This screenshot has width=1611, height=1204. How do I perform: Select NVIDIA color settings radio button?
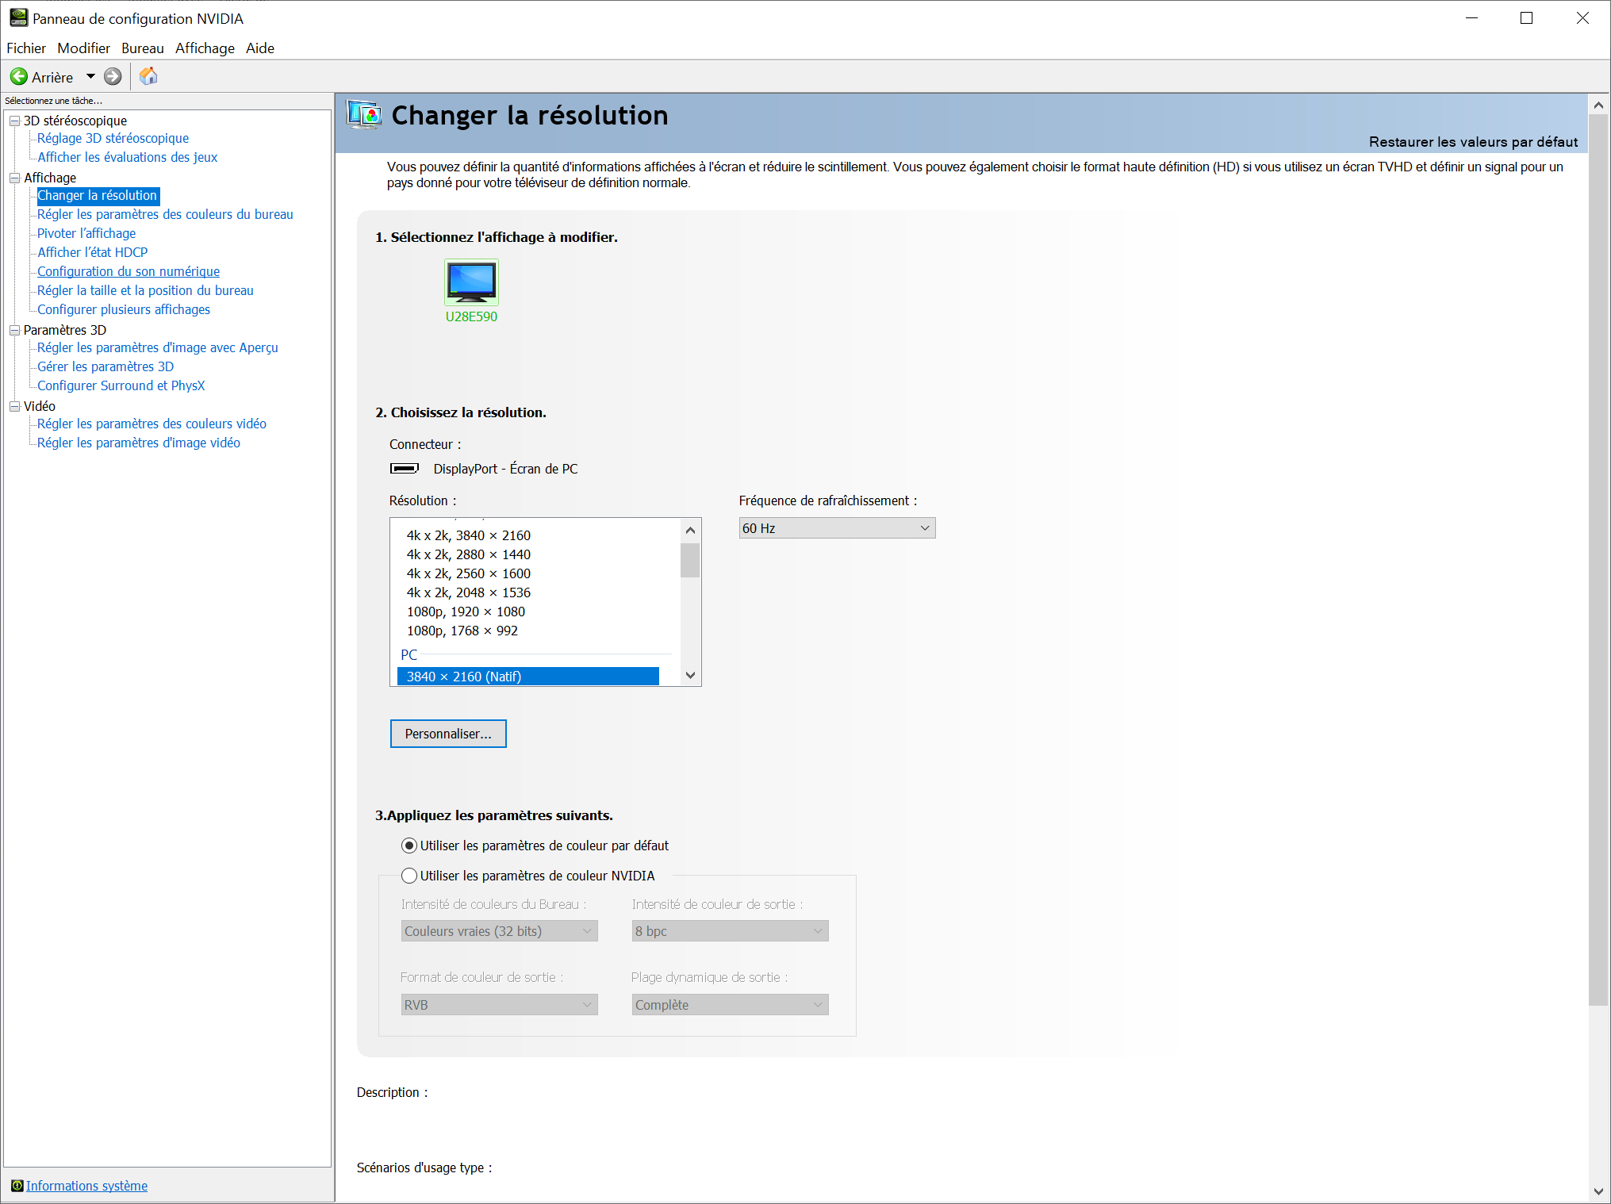409,876
